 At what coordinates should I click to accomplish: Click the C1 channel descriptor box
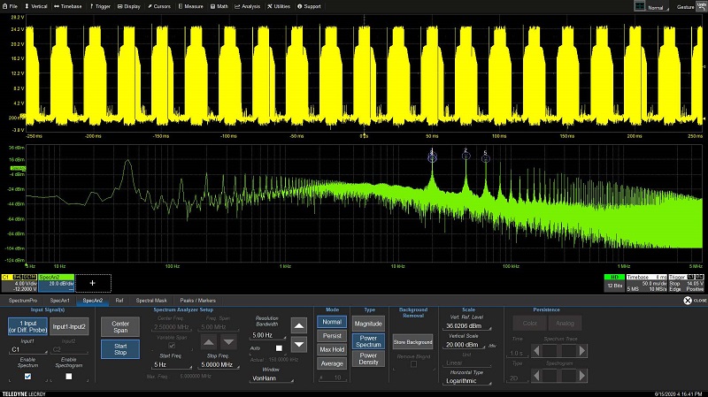(x=19, y=282)
